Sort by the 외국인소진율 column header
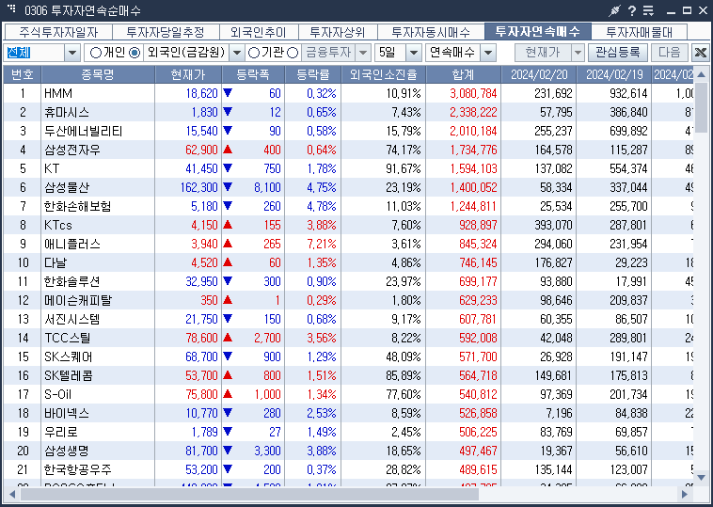Viewport: 713px width, 507px height. (384, 74)
